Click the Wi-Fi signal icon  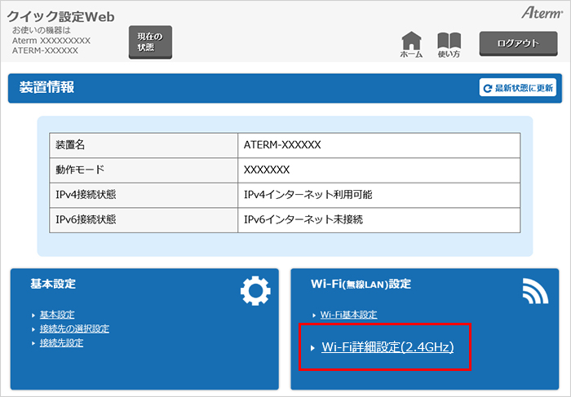point(538,293)
